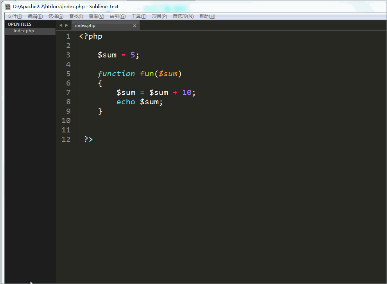
Task: Click line number 5 in gutter
Action: (68, 74)
